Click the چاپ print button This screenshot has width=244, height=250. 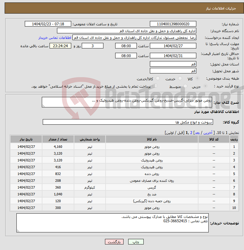[x=136, y=242]
